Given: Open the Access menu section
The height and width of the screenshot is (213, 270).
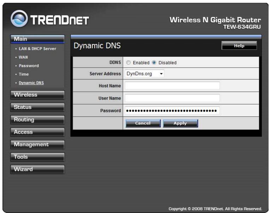Looking at the screenshot, I should click(x=37, y=132).
